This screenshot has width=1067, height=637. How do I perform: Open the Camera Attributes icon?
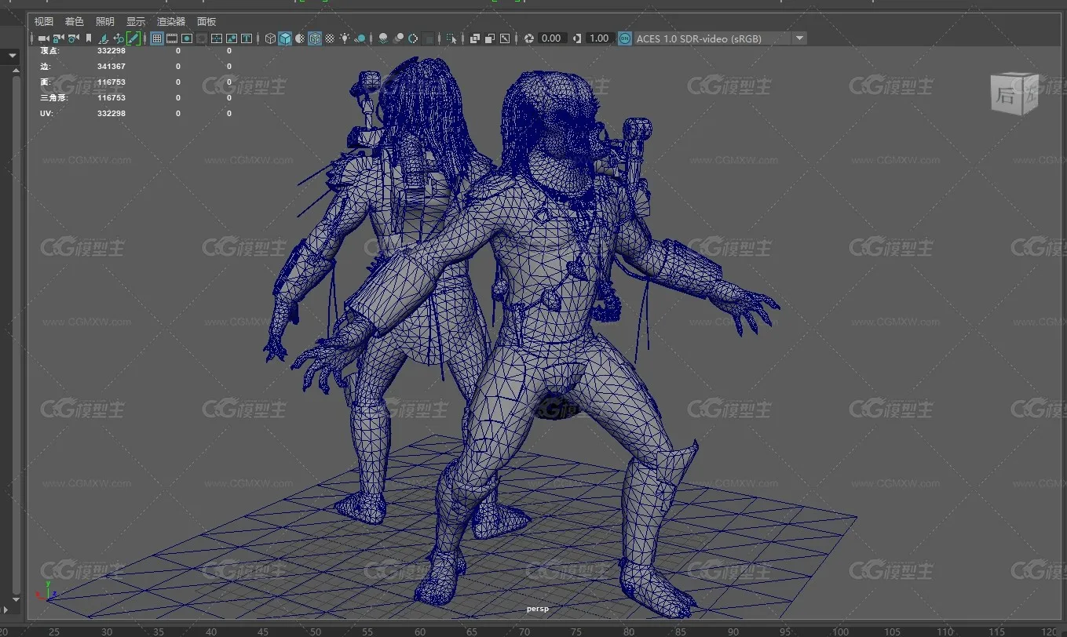[x=73, y=38]
